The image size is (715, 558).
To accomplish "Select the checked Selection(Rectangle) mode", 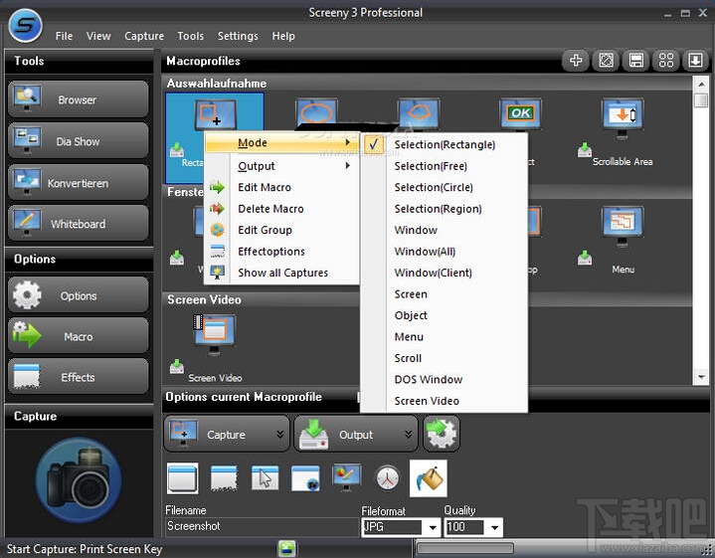I will [x=445, y=144].
